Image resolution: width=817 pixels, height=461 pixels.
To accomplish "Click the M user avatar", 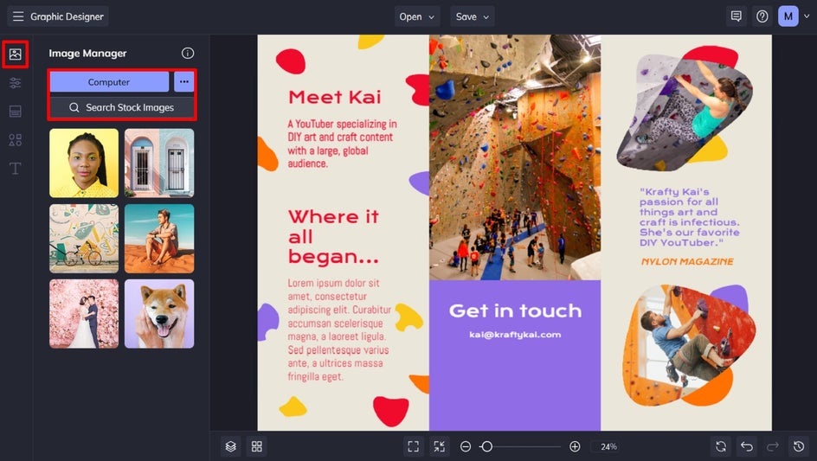I will [788, 16].
